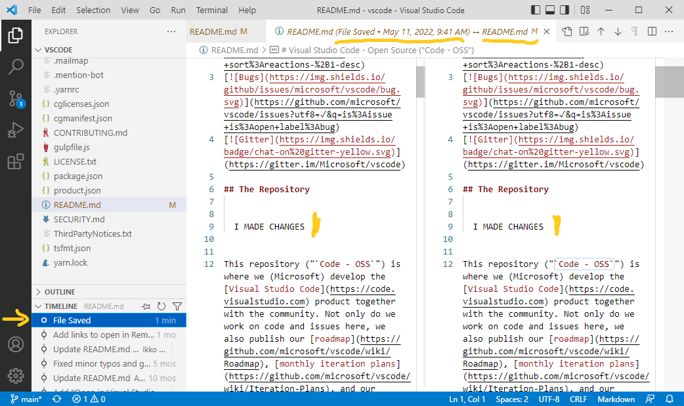The height and width of the screenshot is (406, 684).
Task: Open file from diff editor toolbar
Action: (566, 31)
